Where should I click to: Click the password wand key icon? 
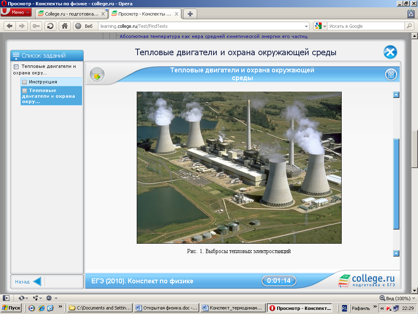point(36,26)
